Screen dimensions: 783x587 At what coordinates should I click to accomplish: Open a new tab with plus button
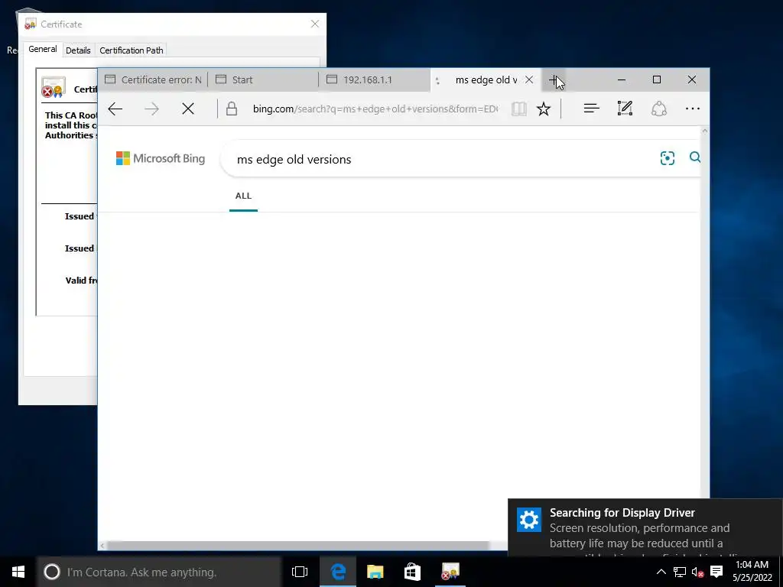point(554,79)
